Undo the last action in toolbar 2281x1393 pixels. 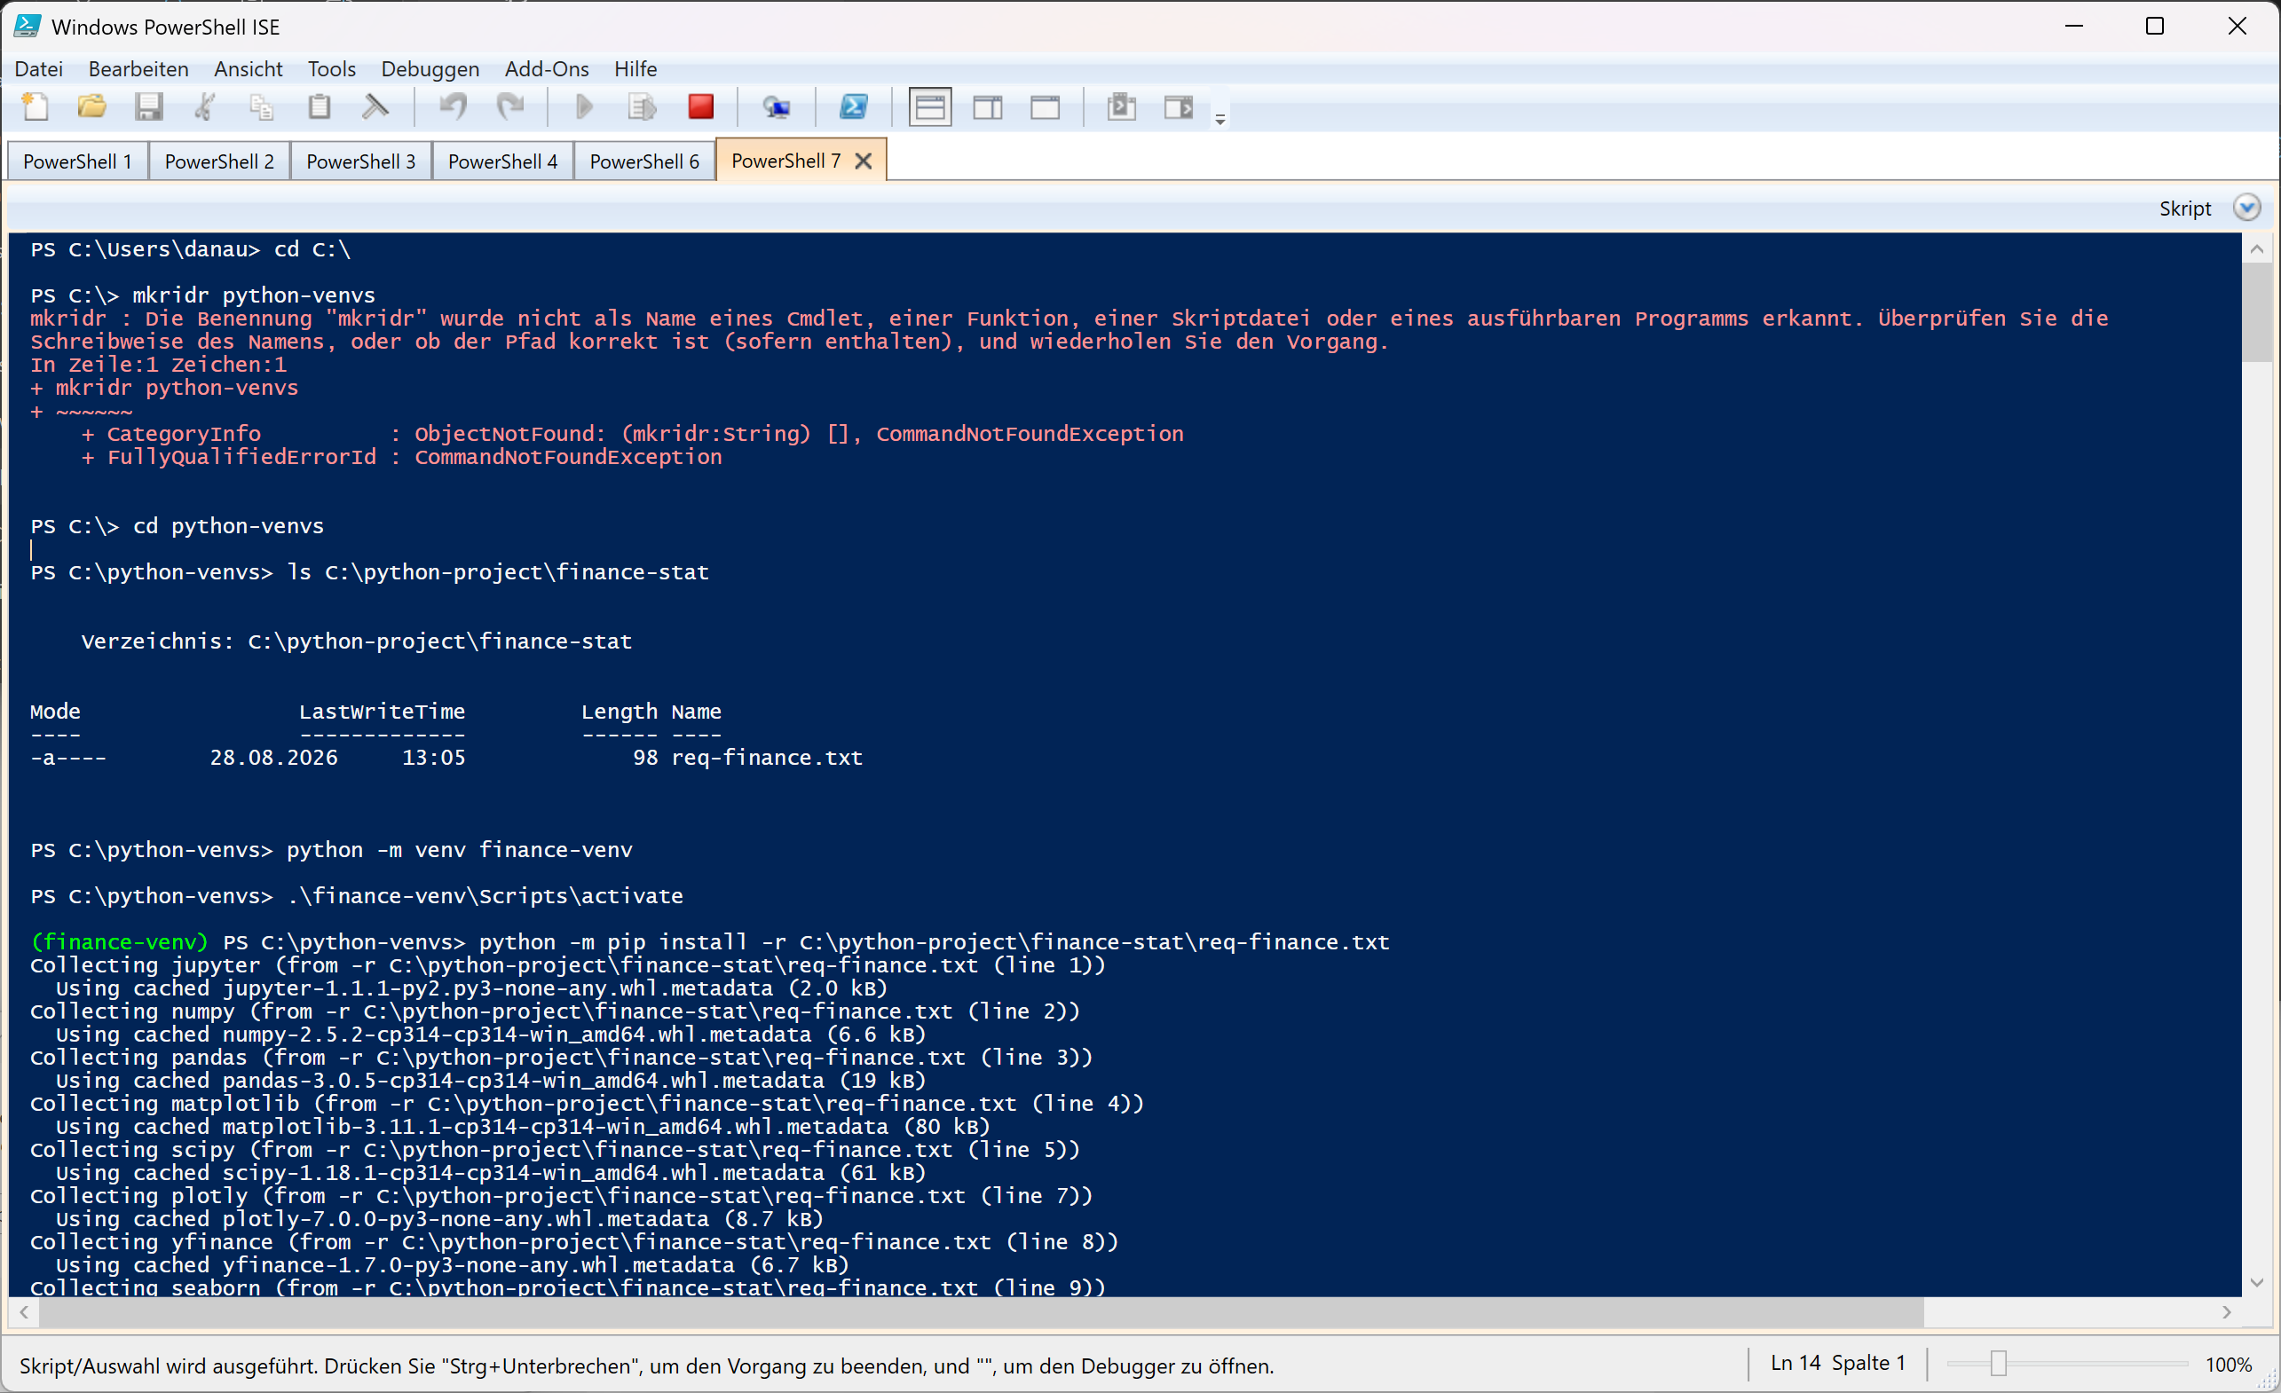coord(453,107)
